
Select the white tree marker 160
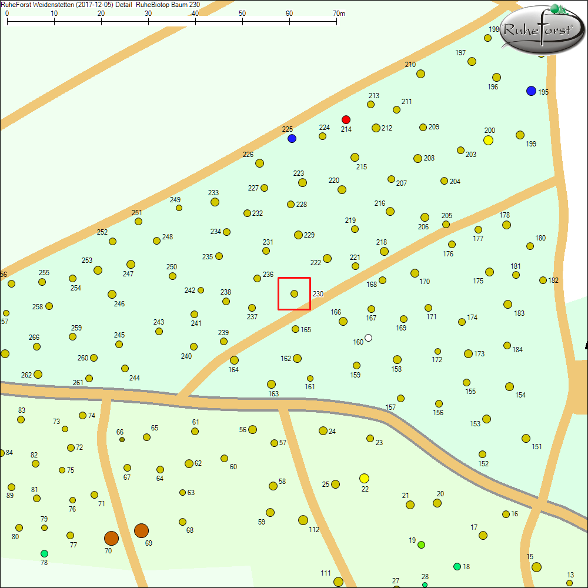369,338
